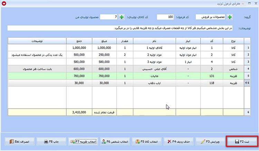Image resolution: width=259 pixels, height=151 pixels.
Task: Maximize the window from title bar
Action: (x=249, y=3)
